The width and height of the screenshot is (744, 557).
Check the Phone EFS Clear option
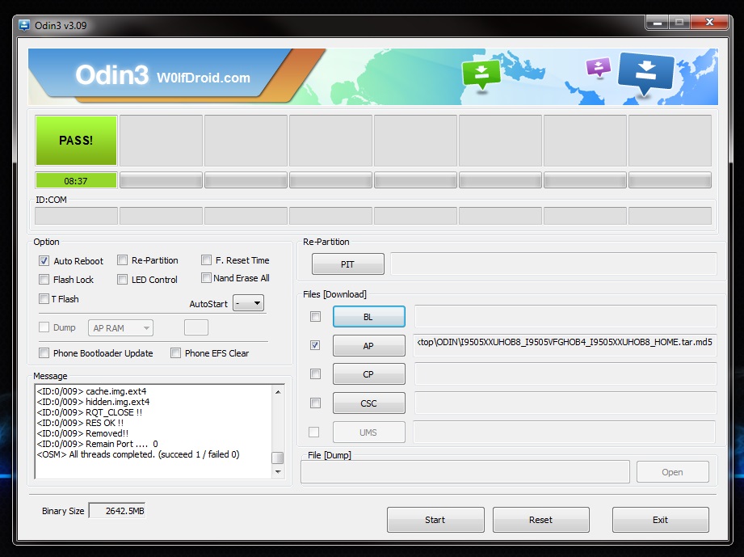[175, 352]
